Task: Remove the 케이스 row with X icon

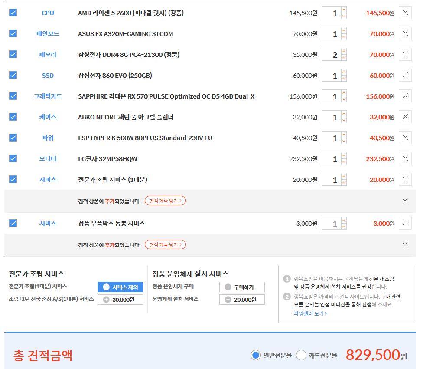Action: [405, 117]
